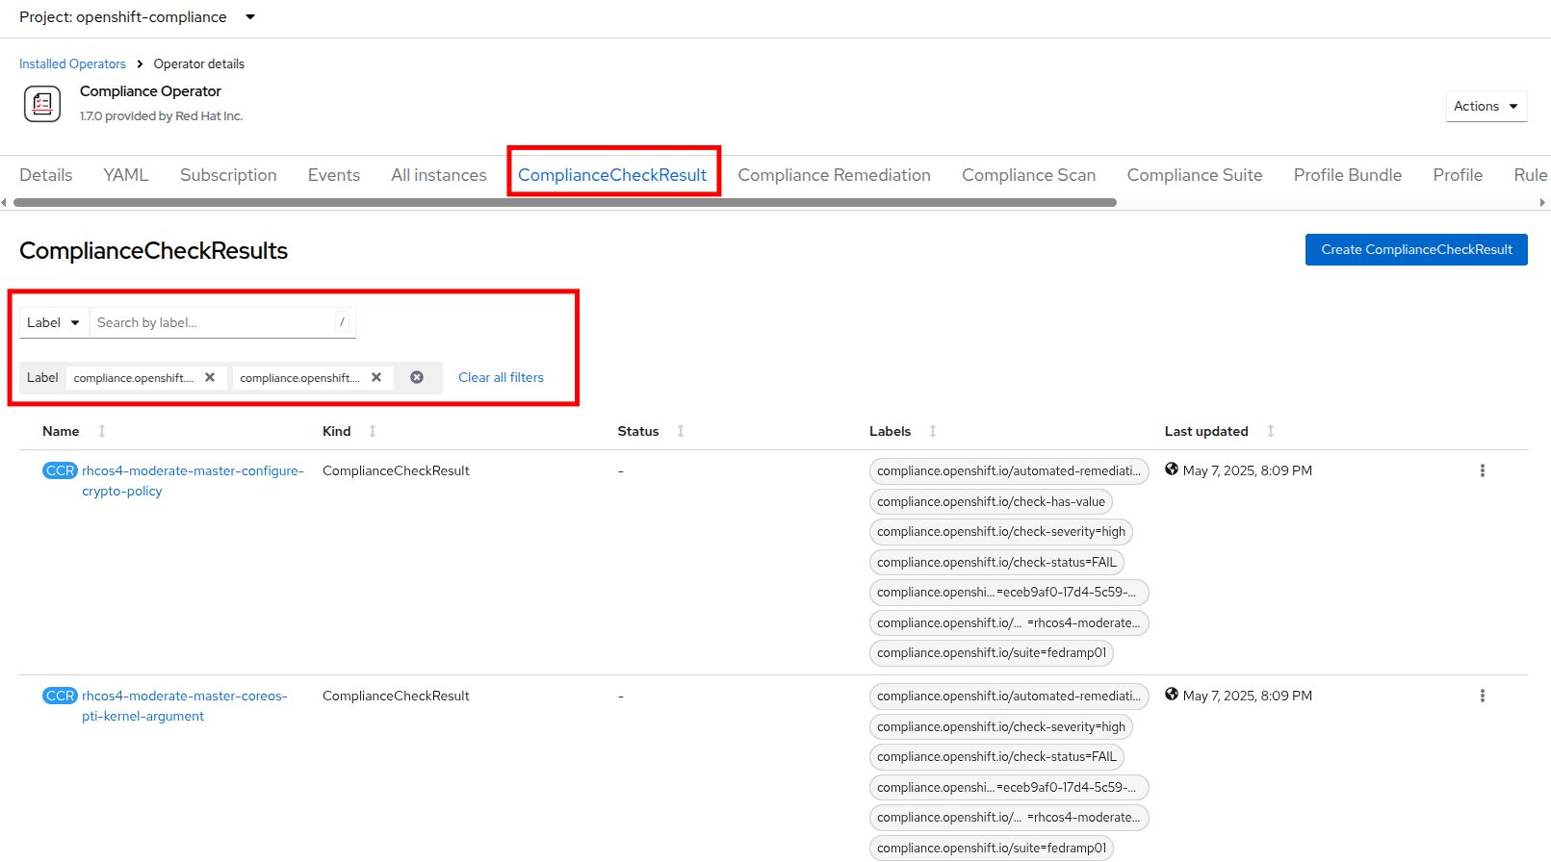Open kebab menu for coreos-pti-kernel-argument row

point(1482,696)
